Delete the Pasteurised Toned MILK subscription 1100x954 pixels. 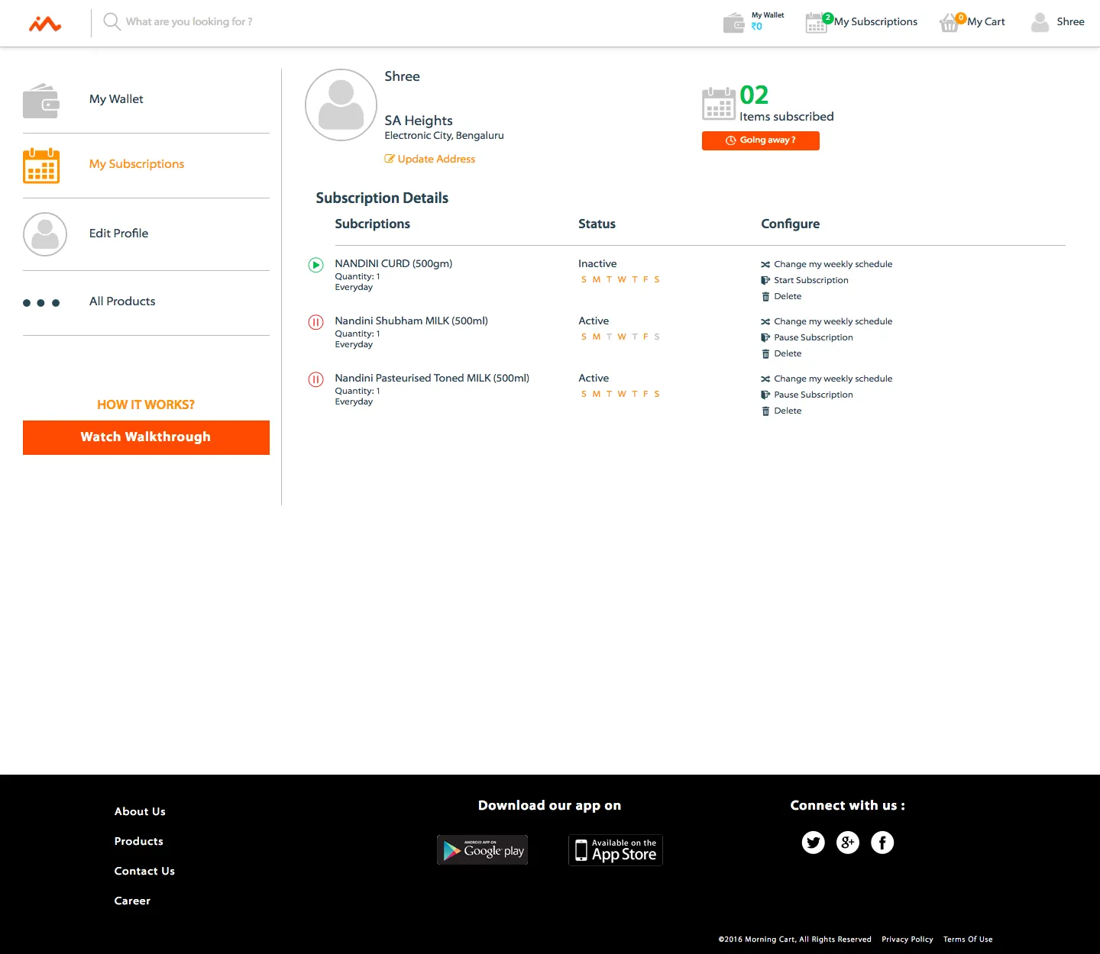[x=781, y=411]
